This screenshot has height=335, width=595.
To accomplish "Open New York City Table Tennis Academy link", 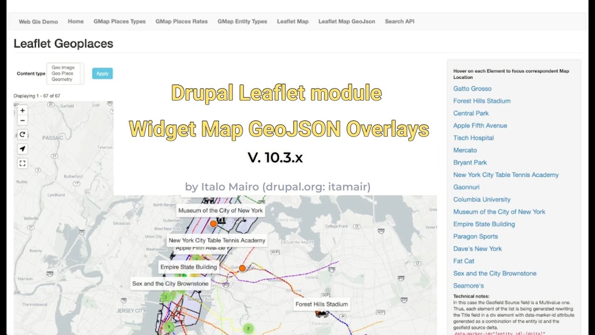I will (506, 175).
